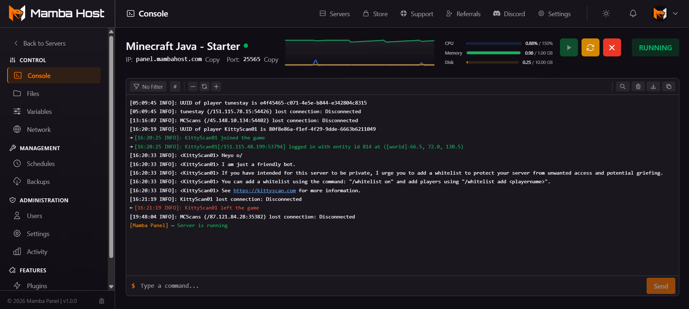Stop the server with the red X button
Viewport: 689px width, 309px height.
tap(612, 47)
